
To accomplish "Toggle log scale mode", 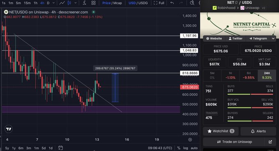I will pos(185,148).
